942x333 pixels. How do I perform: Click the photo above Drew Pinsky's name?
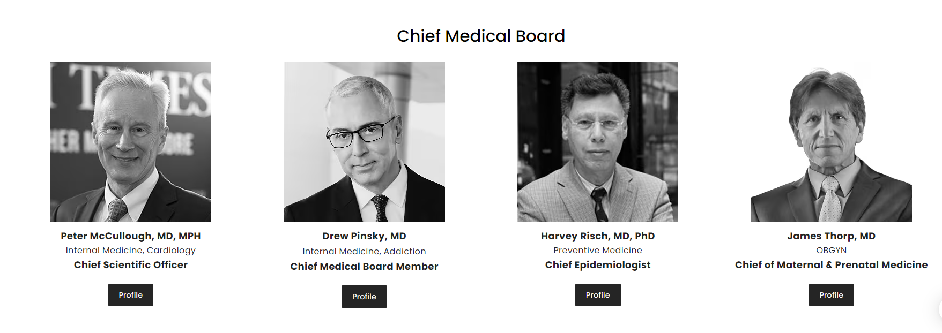pyautogui.click(x=365, y=142)
